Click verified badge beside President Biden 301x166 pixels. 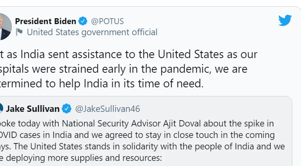[x=83, y=21]
